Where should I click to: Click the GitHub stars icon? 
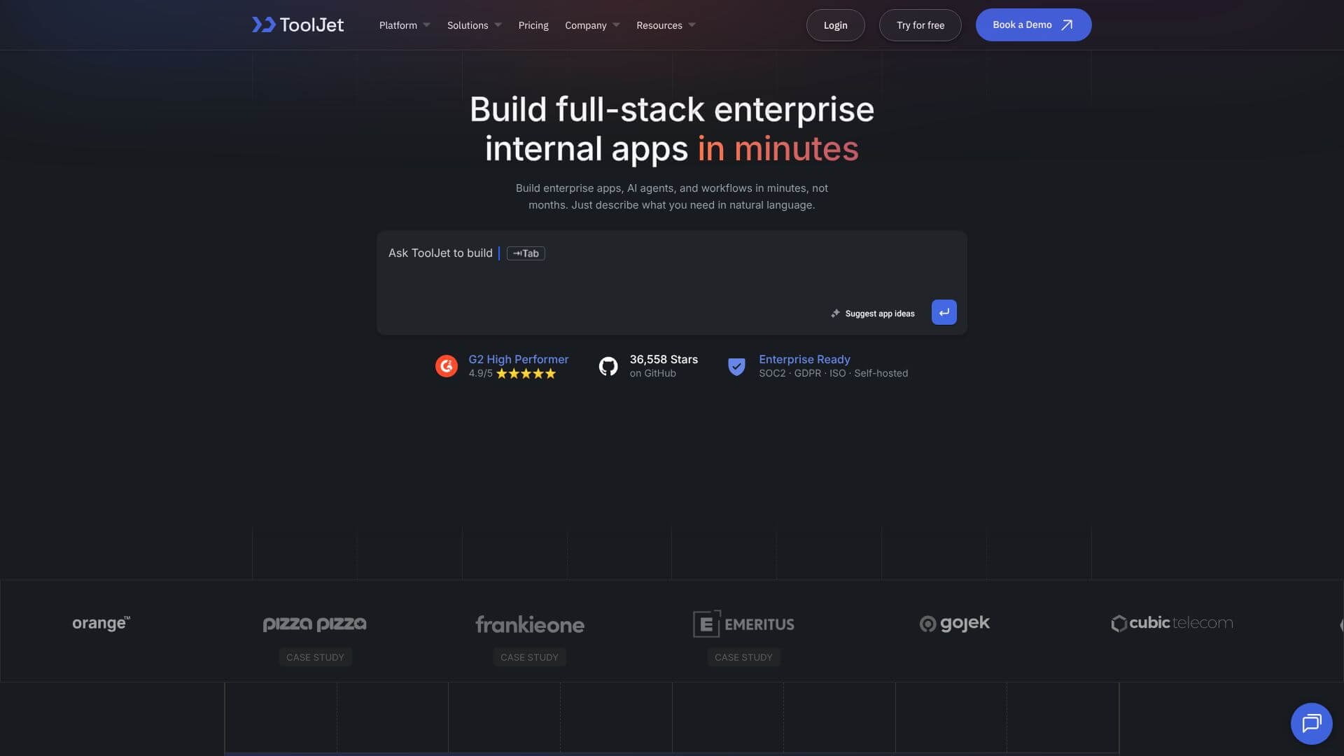(x=608, y=365)
